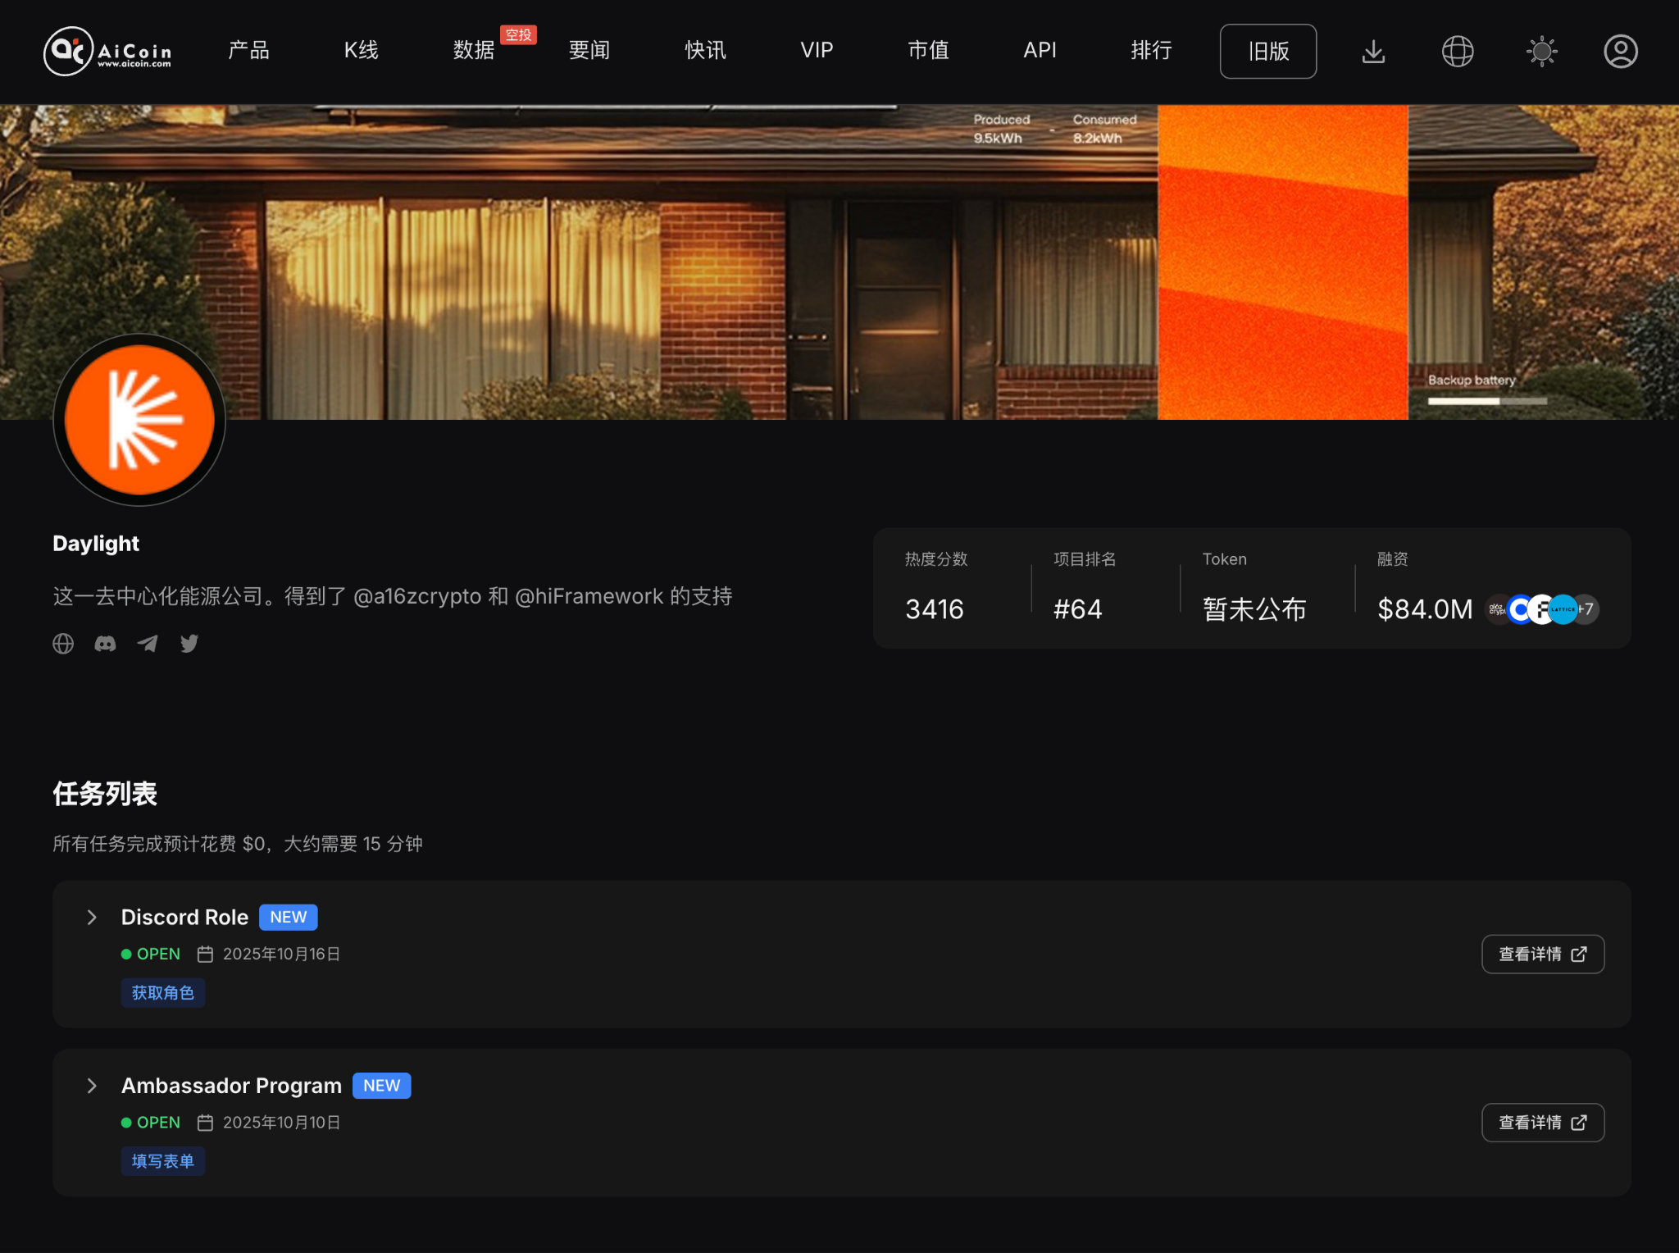Open the 产品 menu
The height and width of the screenshot is (1253, 1679).
point(248,51)
